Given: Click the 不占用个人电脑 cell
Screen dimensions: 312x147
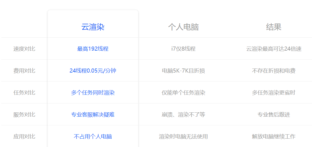Looking at the screenshot, I should [93, 136].
